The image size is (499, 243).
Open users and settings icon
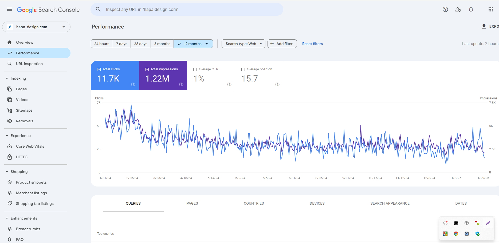click(x=458, y=9)
